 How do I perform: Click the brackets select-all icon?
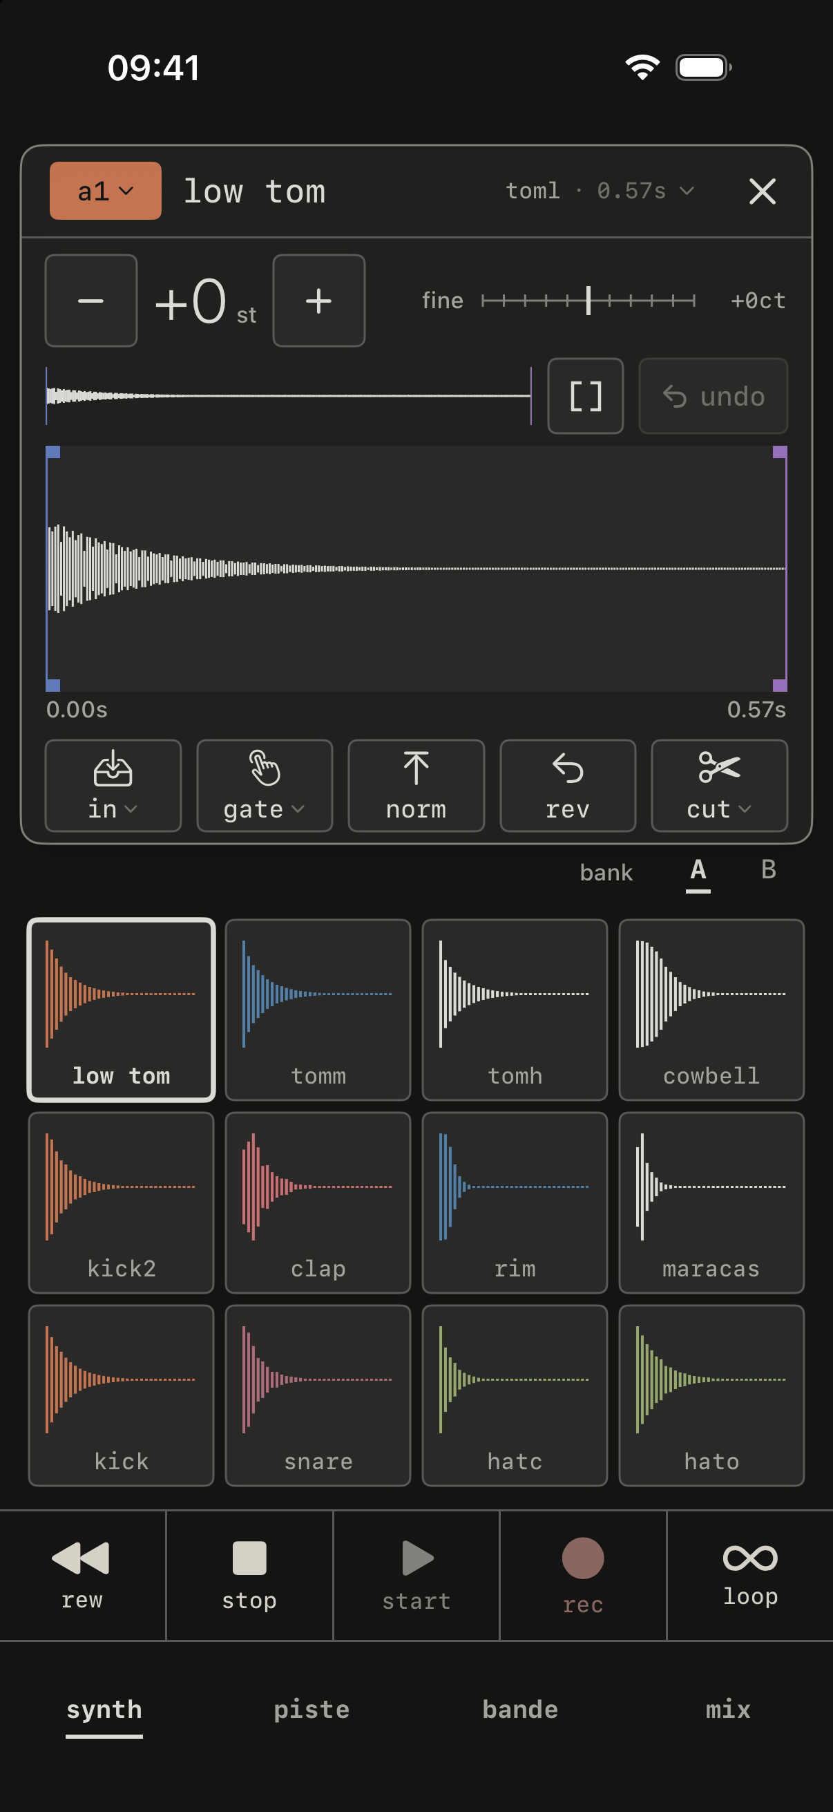(586, 396)
